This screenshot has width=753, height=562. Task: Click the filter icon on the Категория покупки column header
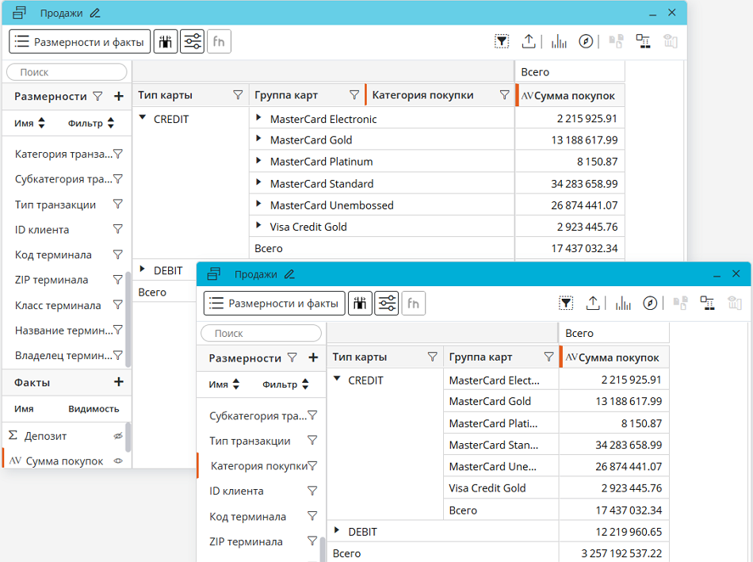click(x=504, y=95)
